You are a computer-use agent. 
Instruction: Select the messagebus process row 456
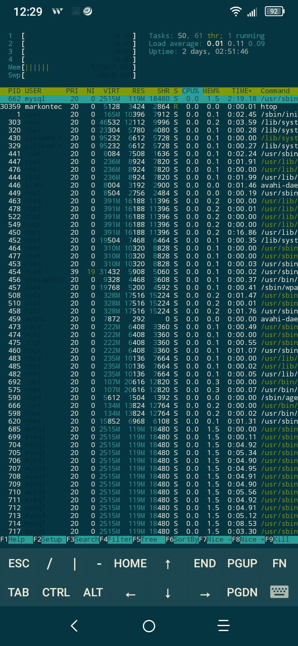[x=149, y=280]
